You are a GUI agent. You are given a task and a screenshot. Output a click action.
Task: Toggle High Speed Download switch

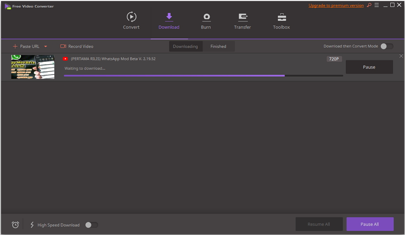(91, 225)
